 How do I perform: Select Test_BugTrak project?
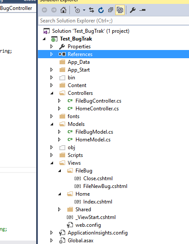pyautogui.click(x=76, y=39)
